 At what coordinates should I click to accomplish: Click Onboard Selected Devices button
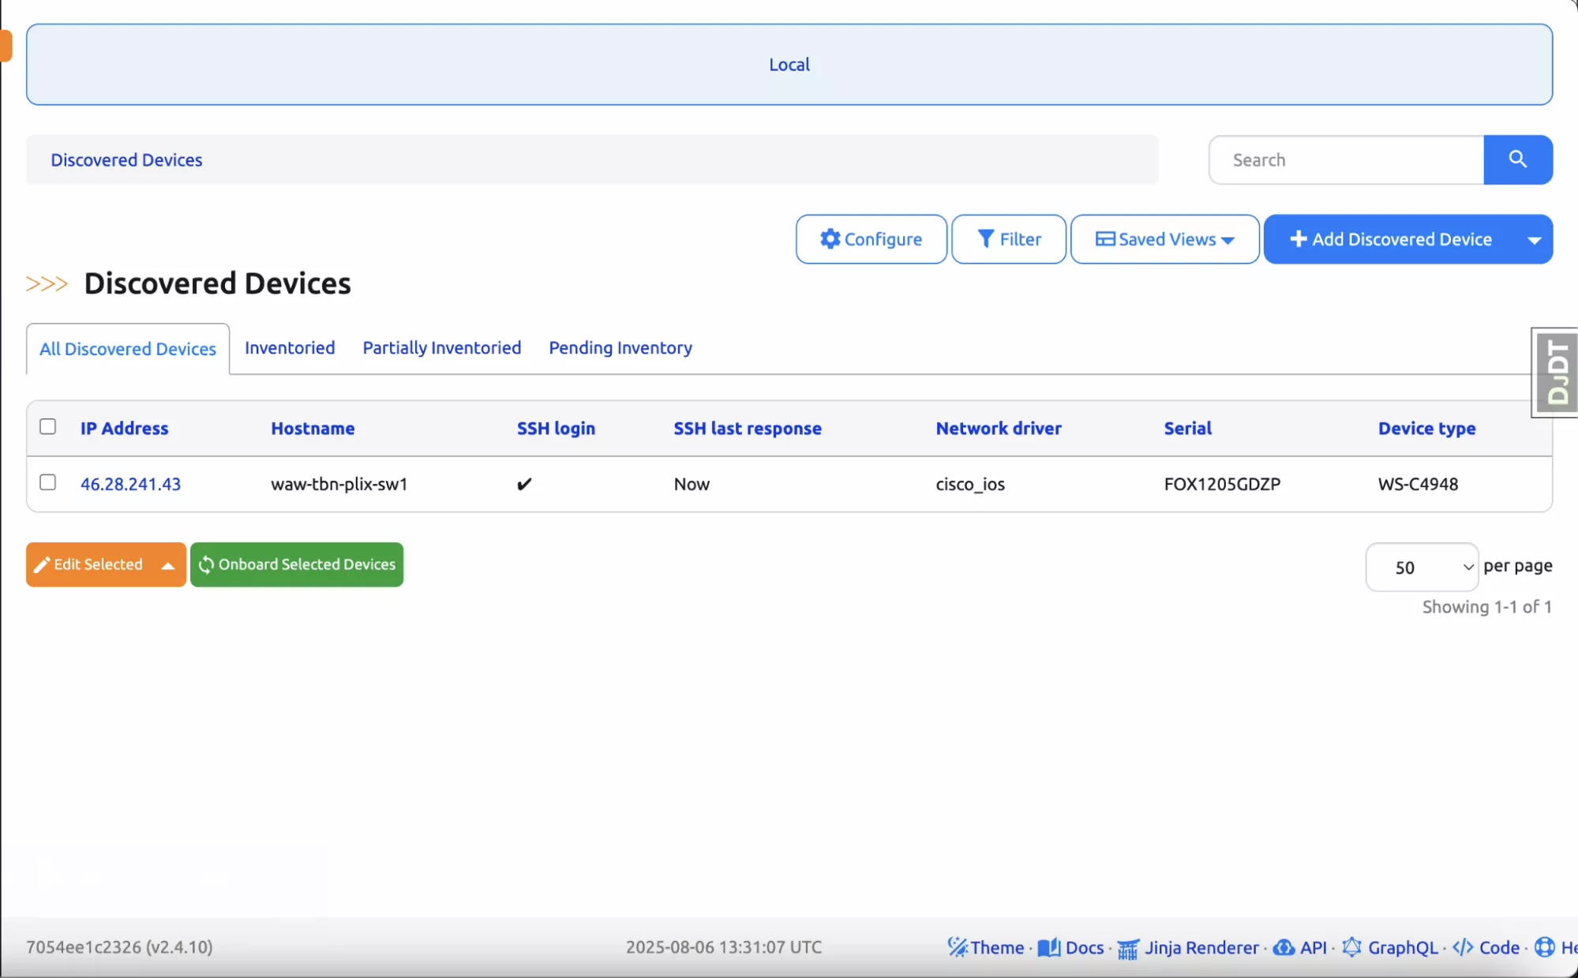297,564
